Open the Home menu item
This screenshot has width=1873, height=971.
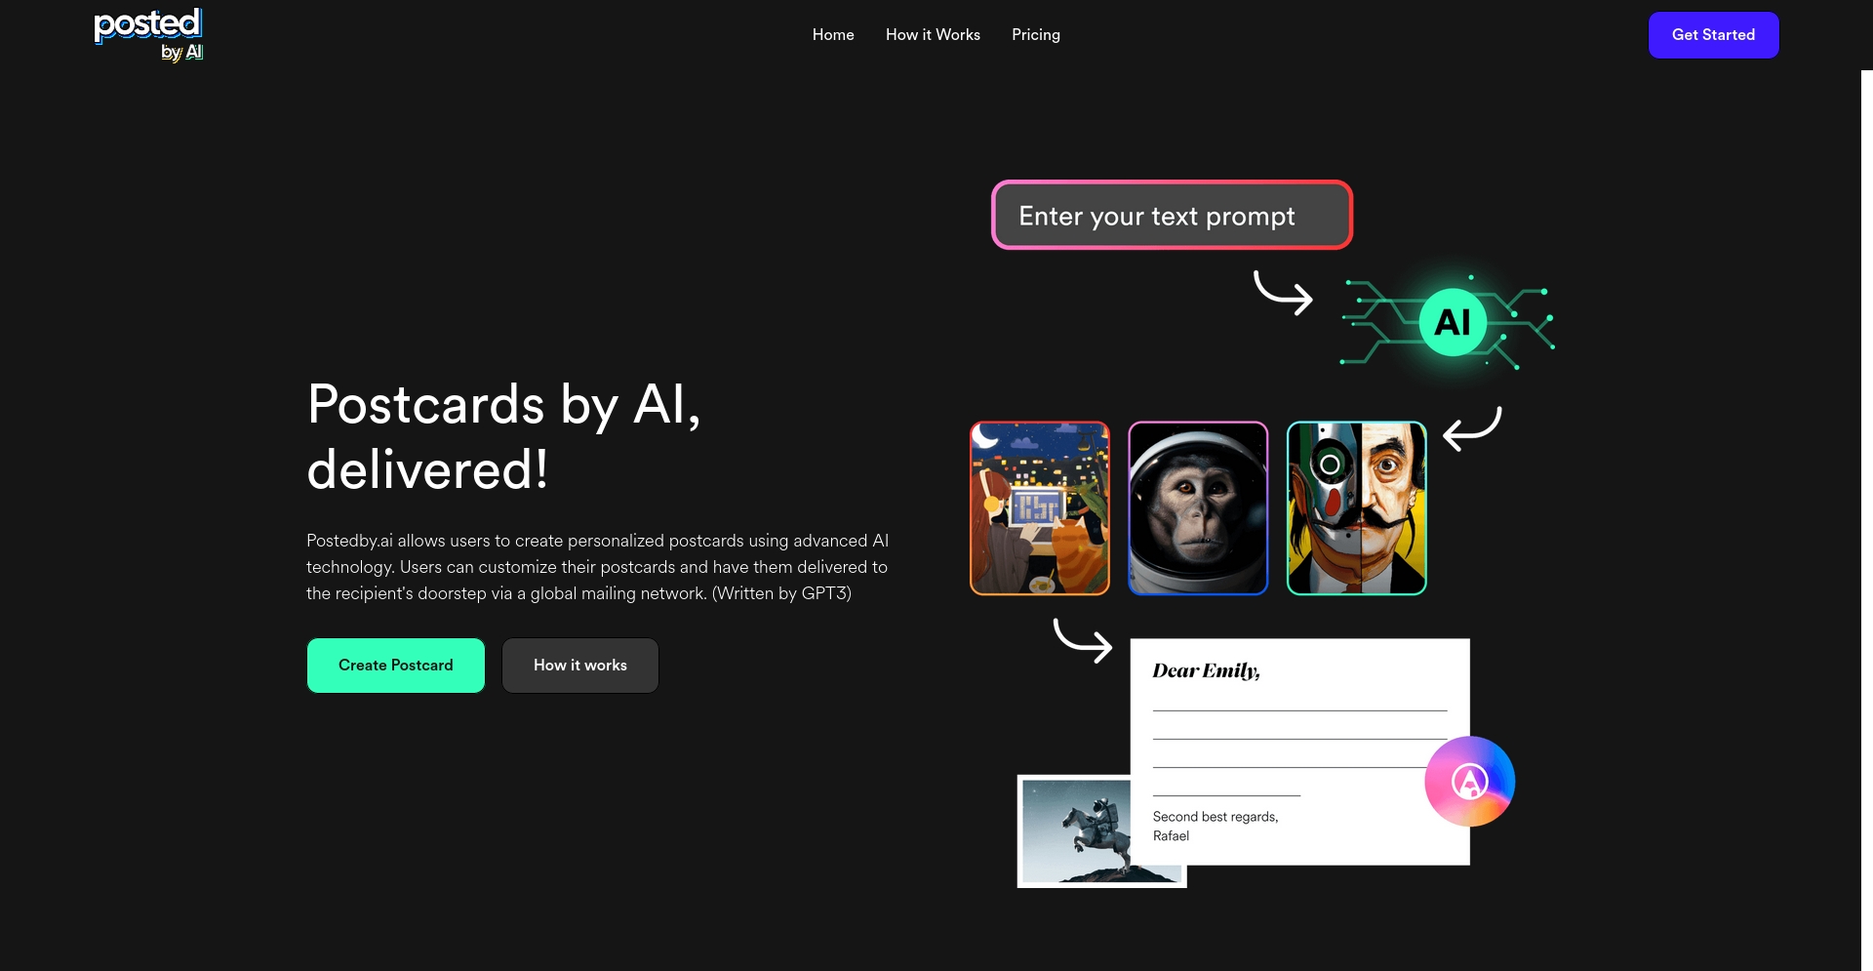tap(833, 34)
